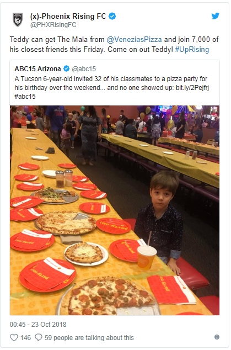The image size is (231, 350).
Task: Click the verified badge next to ABC15 Arizona
Action: [67, 68]
